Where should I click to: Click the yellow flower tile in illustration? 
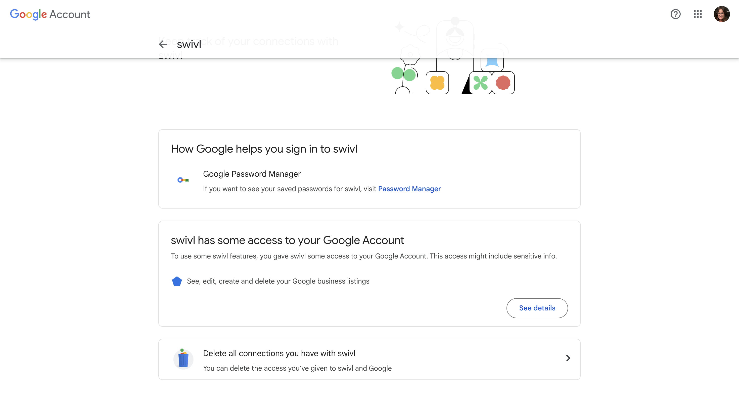point(437,83)
